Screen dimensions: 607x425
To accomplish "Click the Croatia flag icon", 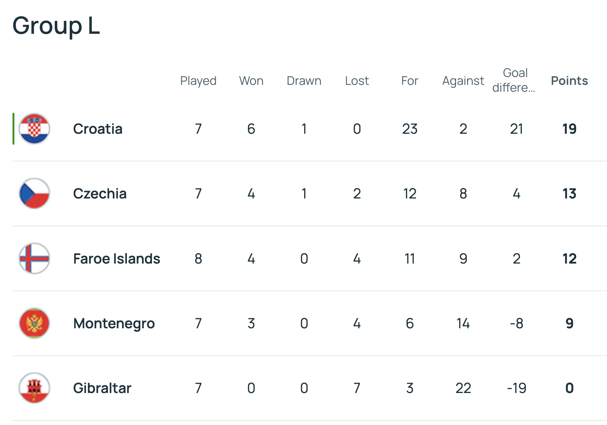I will tap(34, 129).
